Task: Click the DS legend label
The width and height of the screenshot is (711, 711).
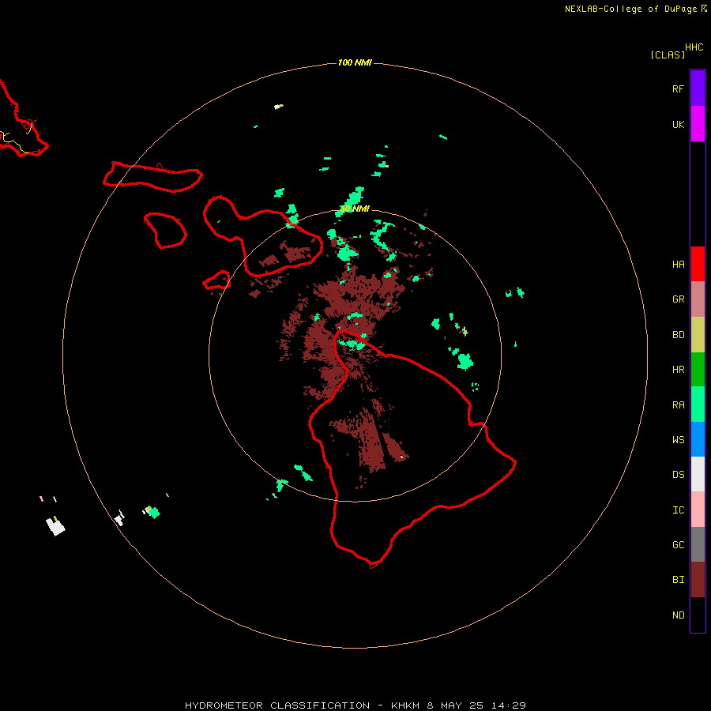Action: 678,475
